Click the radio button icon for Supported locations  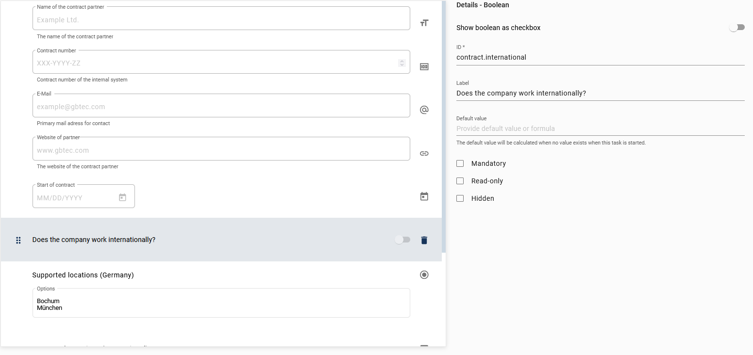click(x=424, y=274)
